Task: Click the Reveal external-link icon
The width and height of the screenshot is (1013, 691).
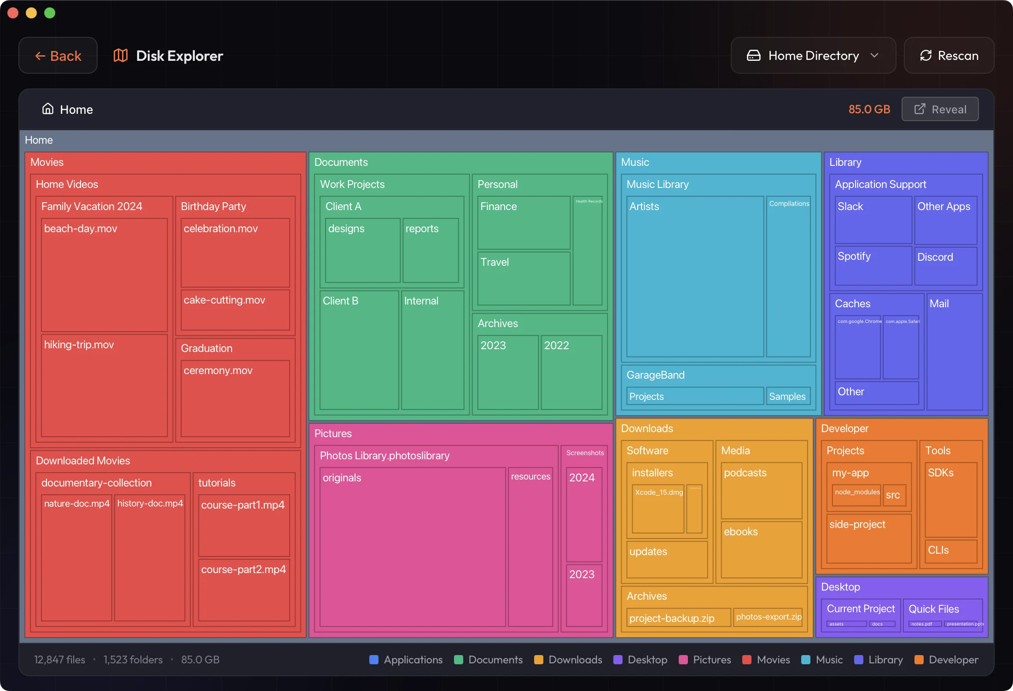Action: (920, 109)
